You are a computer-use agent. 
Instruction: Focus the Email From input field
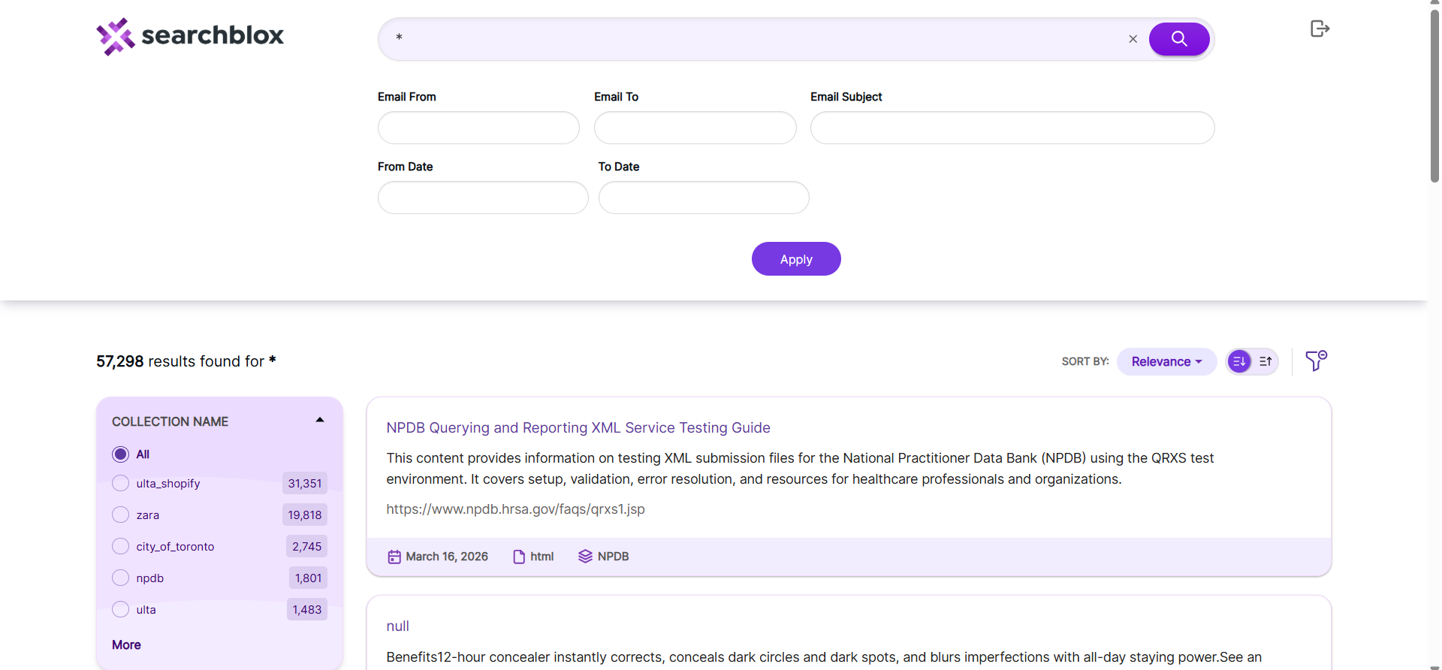point(478,128)
